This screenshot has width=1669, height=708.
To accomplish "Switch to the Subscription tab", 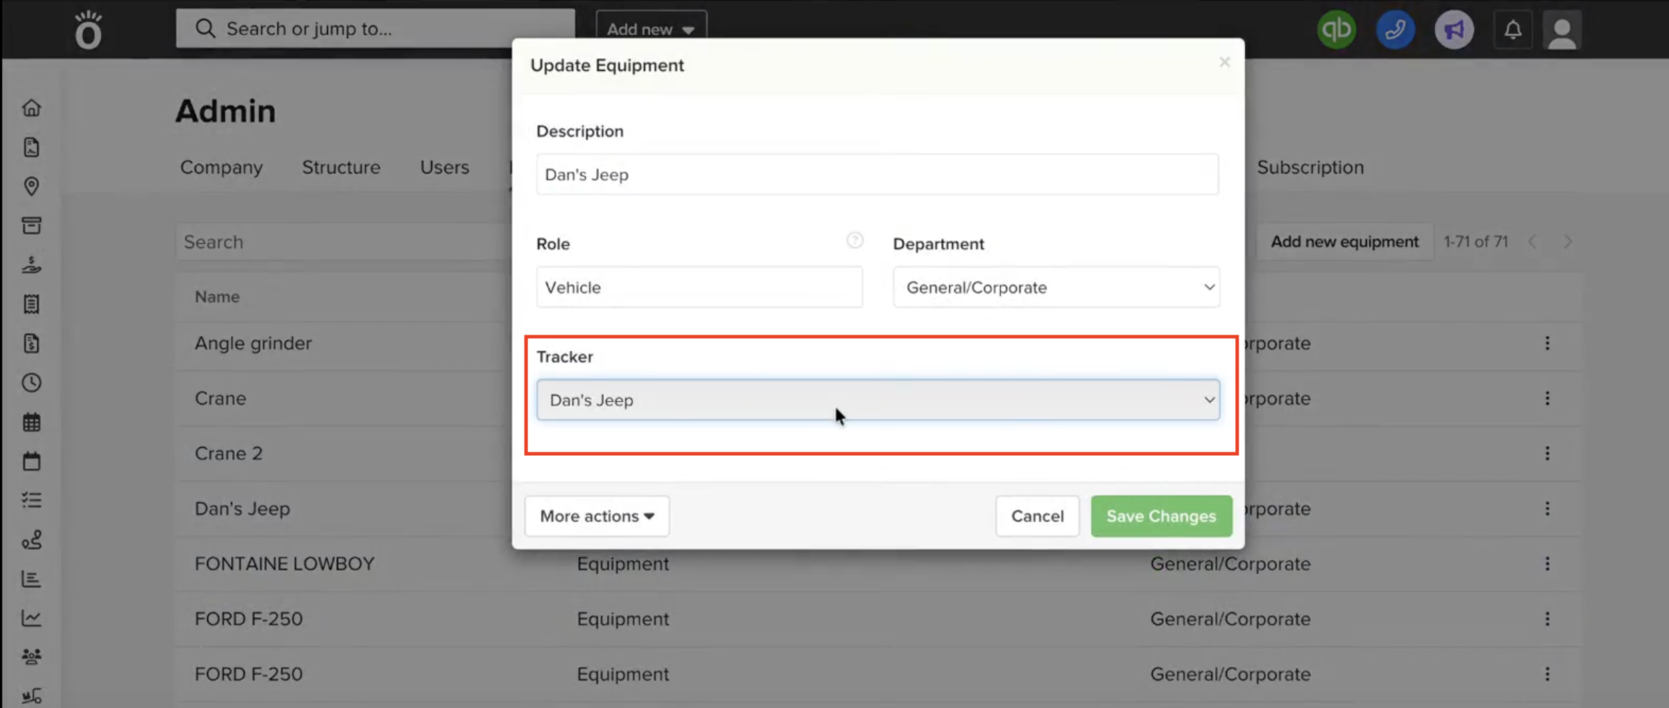I will (x=1309, y=168).
